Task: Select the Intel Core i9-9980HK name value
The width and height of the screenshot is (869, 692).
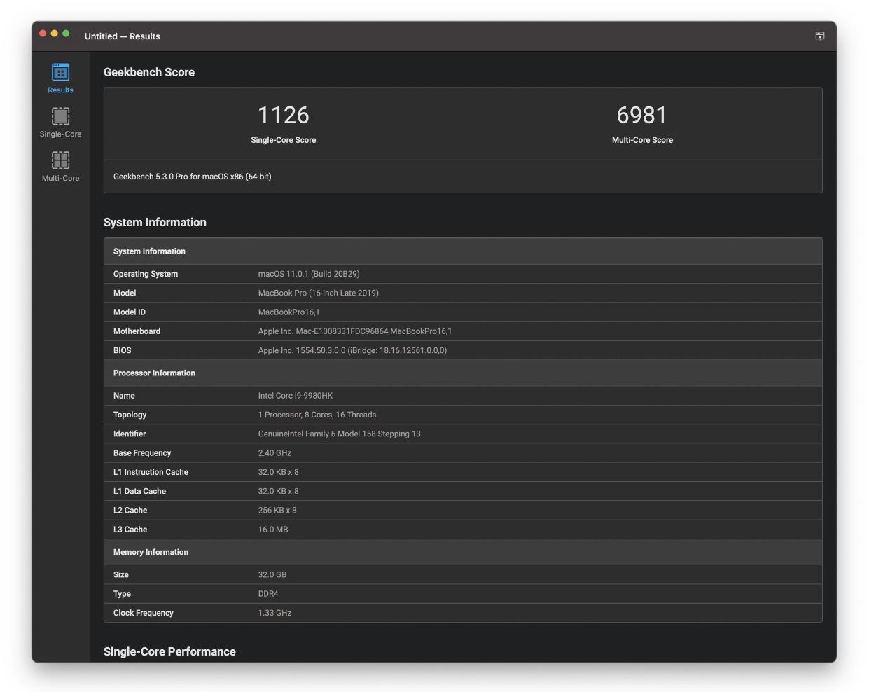Action: click(x=296, y=396)
